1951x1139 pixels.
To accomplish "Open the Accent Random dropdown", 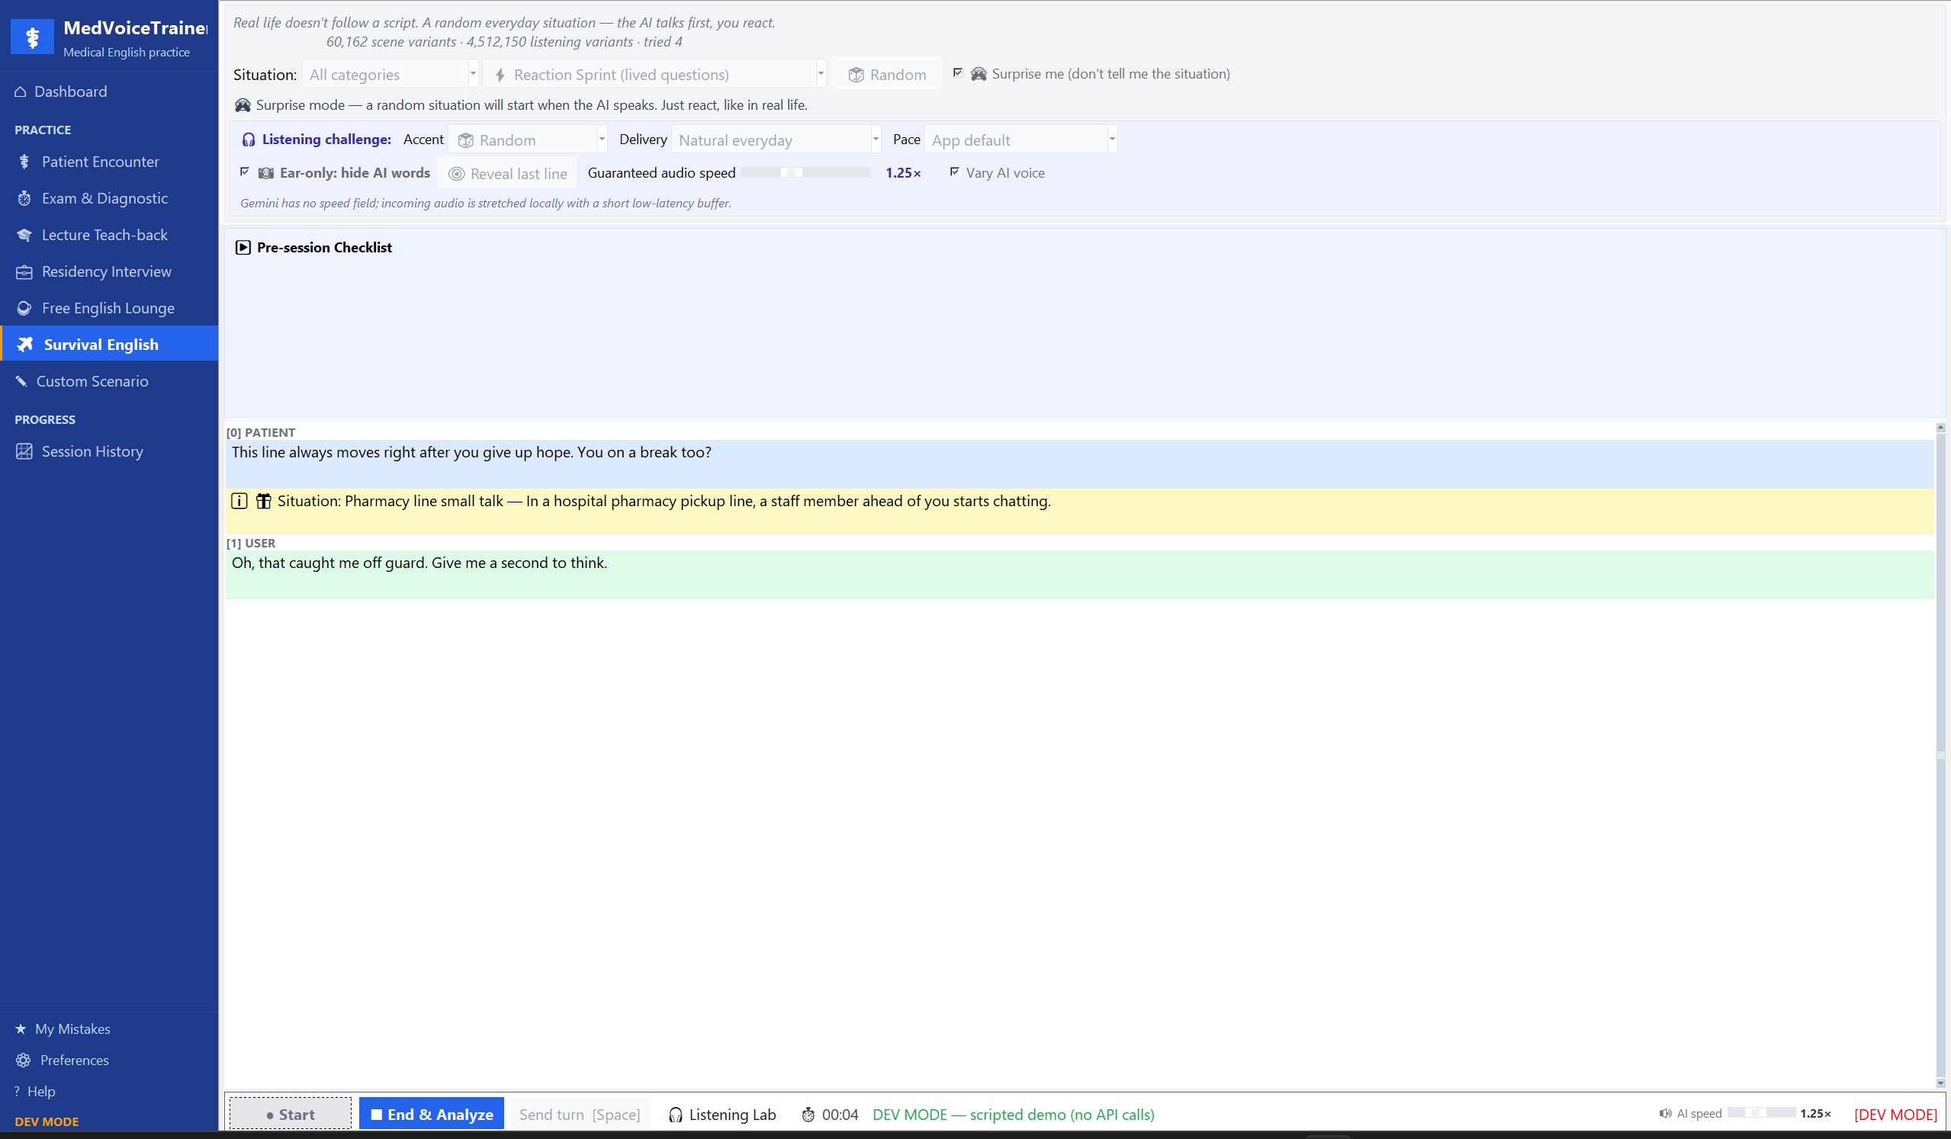I will pyautogui.click(x=528, y=140).
